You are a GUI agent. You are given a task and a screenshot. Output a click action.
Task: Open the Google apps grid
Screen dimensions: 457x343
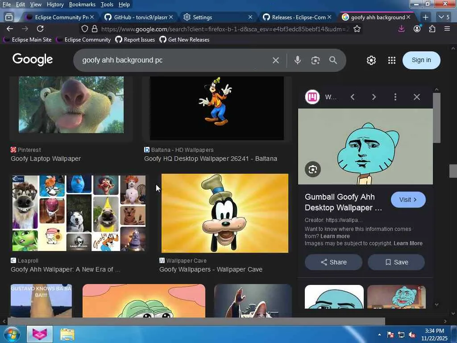[x=392, y=60]
